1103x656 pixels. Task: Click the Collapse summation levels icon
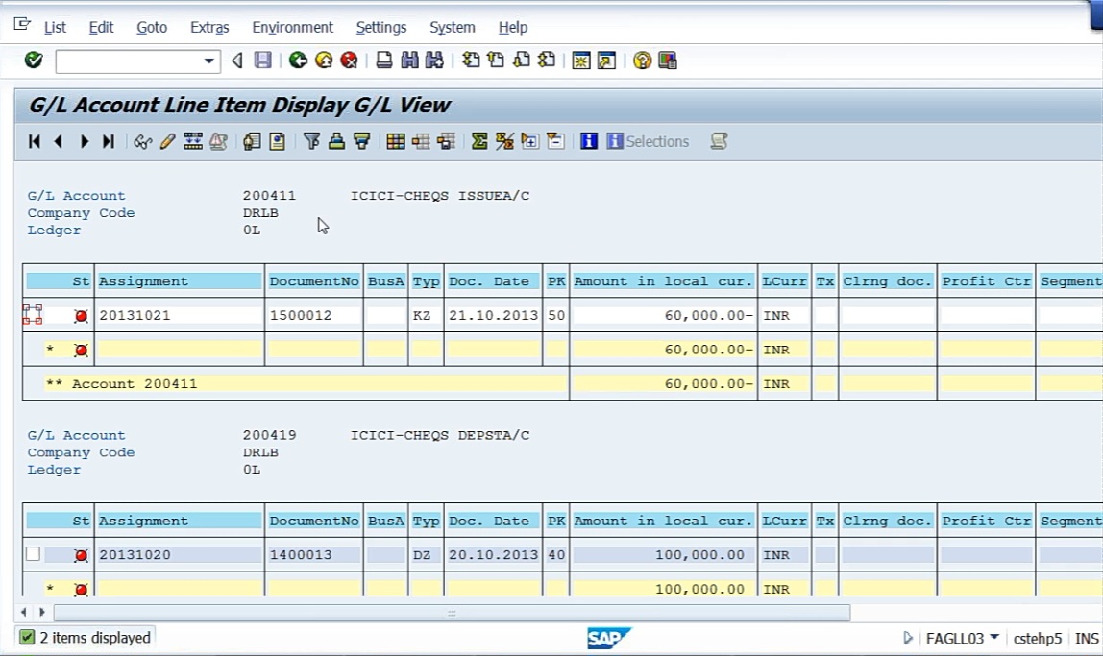(555, 141)
